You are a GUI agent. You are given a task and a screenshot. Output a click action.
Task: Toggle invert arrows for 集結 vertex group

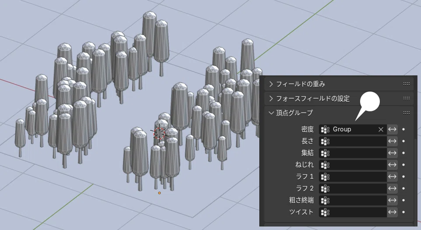click(x=392, y=153)
